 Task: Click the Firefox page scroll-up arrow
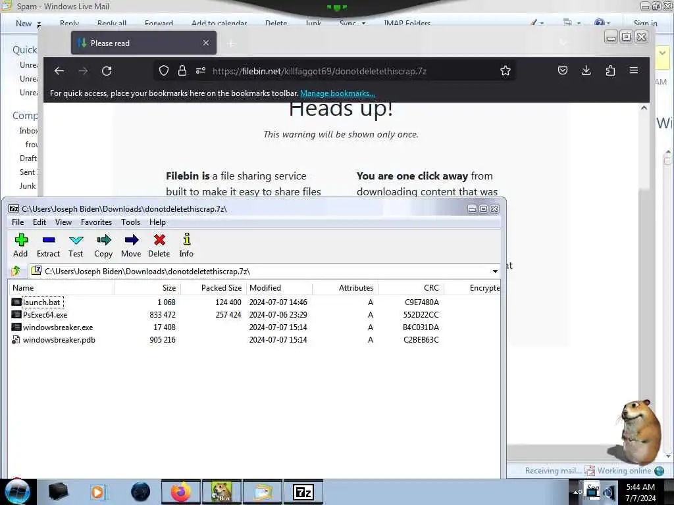[x=644, y=108]
